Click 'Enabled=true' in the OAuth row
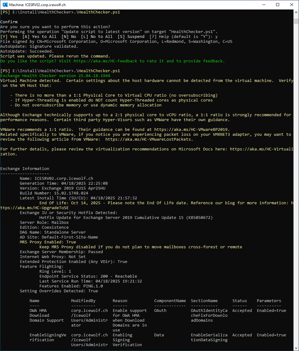The width and height of the screenshot is (299, 351). (x=271, y=311)
